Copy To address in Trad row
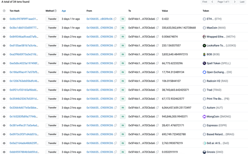 (157, 90)
